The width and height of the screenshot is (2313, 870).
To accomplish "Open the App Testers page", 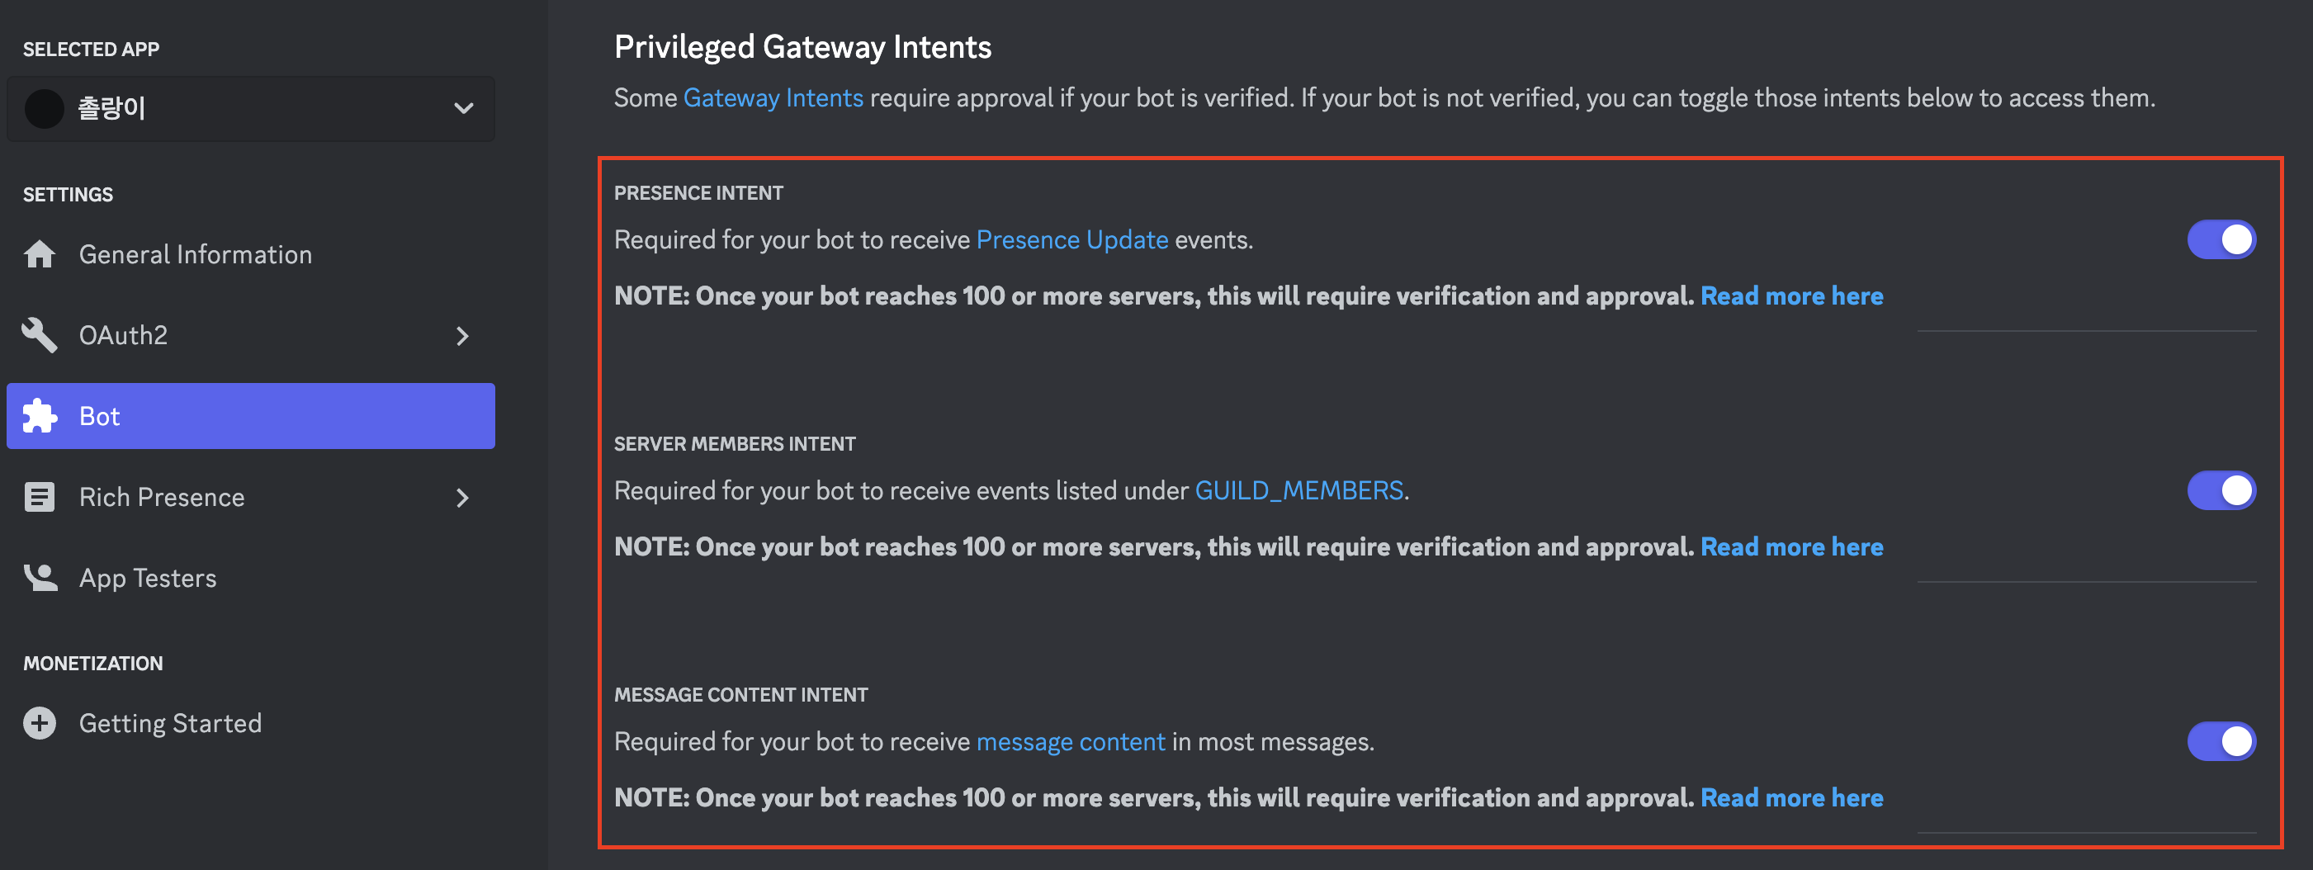I will point(147,578).
